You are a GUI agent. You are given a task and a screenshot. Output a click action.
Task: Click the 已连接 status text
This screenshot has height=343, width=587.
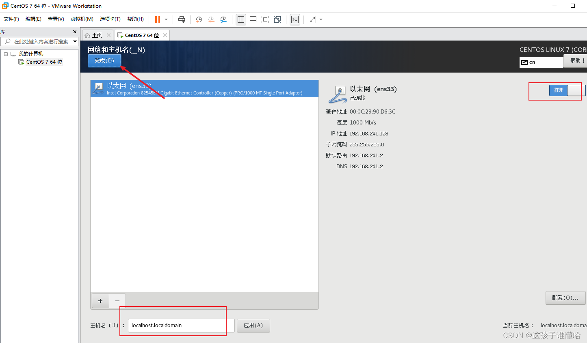(358, 98)
